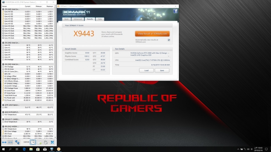Start logging with the log file icon
The image size is (271, 152).
40,142
